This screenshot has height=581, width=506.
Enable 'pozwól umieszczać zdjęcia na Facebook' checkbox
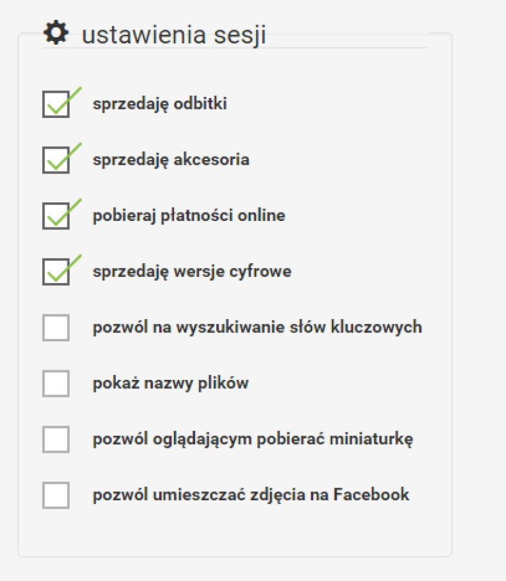click(x=56, y=496)
